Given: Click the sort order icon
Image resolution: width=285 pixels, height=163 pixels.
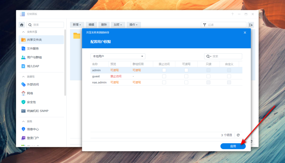Looking at the screenshot, I should click(251, 25).
